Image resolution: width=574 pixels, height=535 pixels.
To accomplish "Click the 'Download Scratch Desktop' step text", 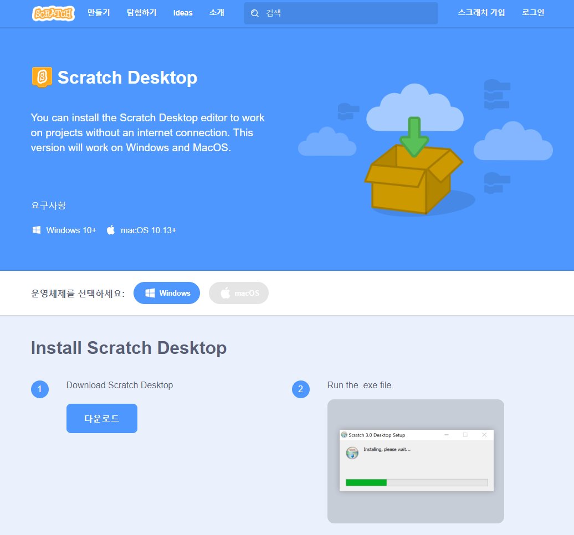I will point(120,385).
